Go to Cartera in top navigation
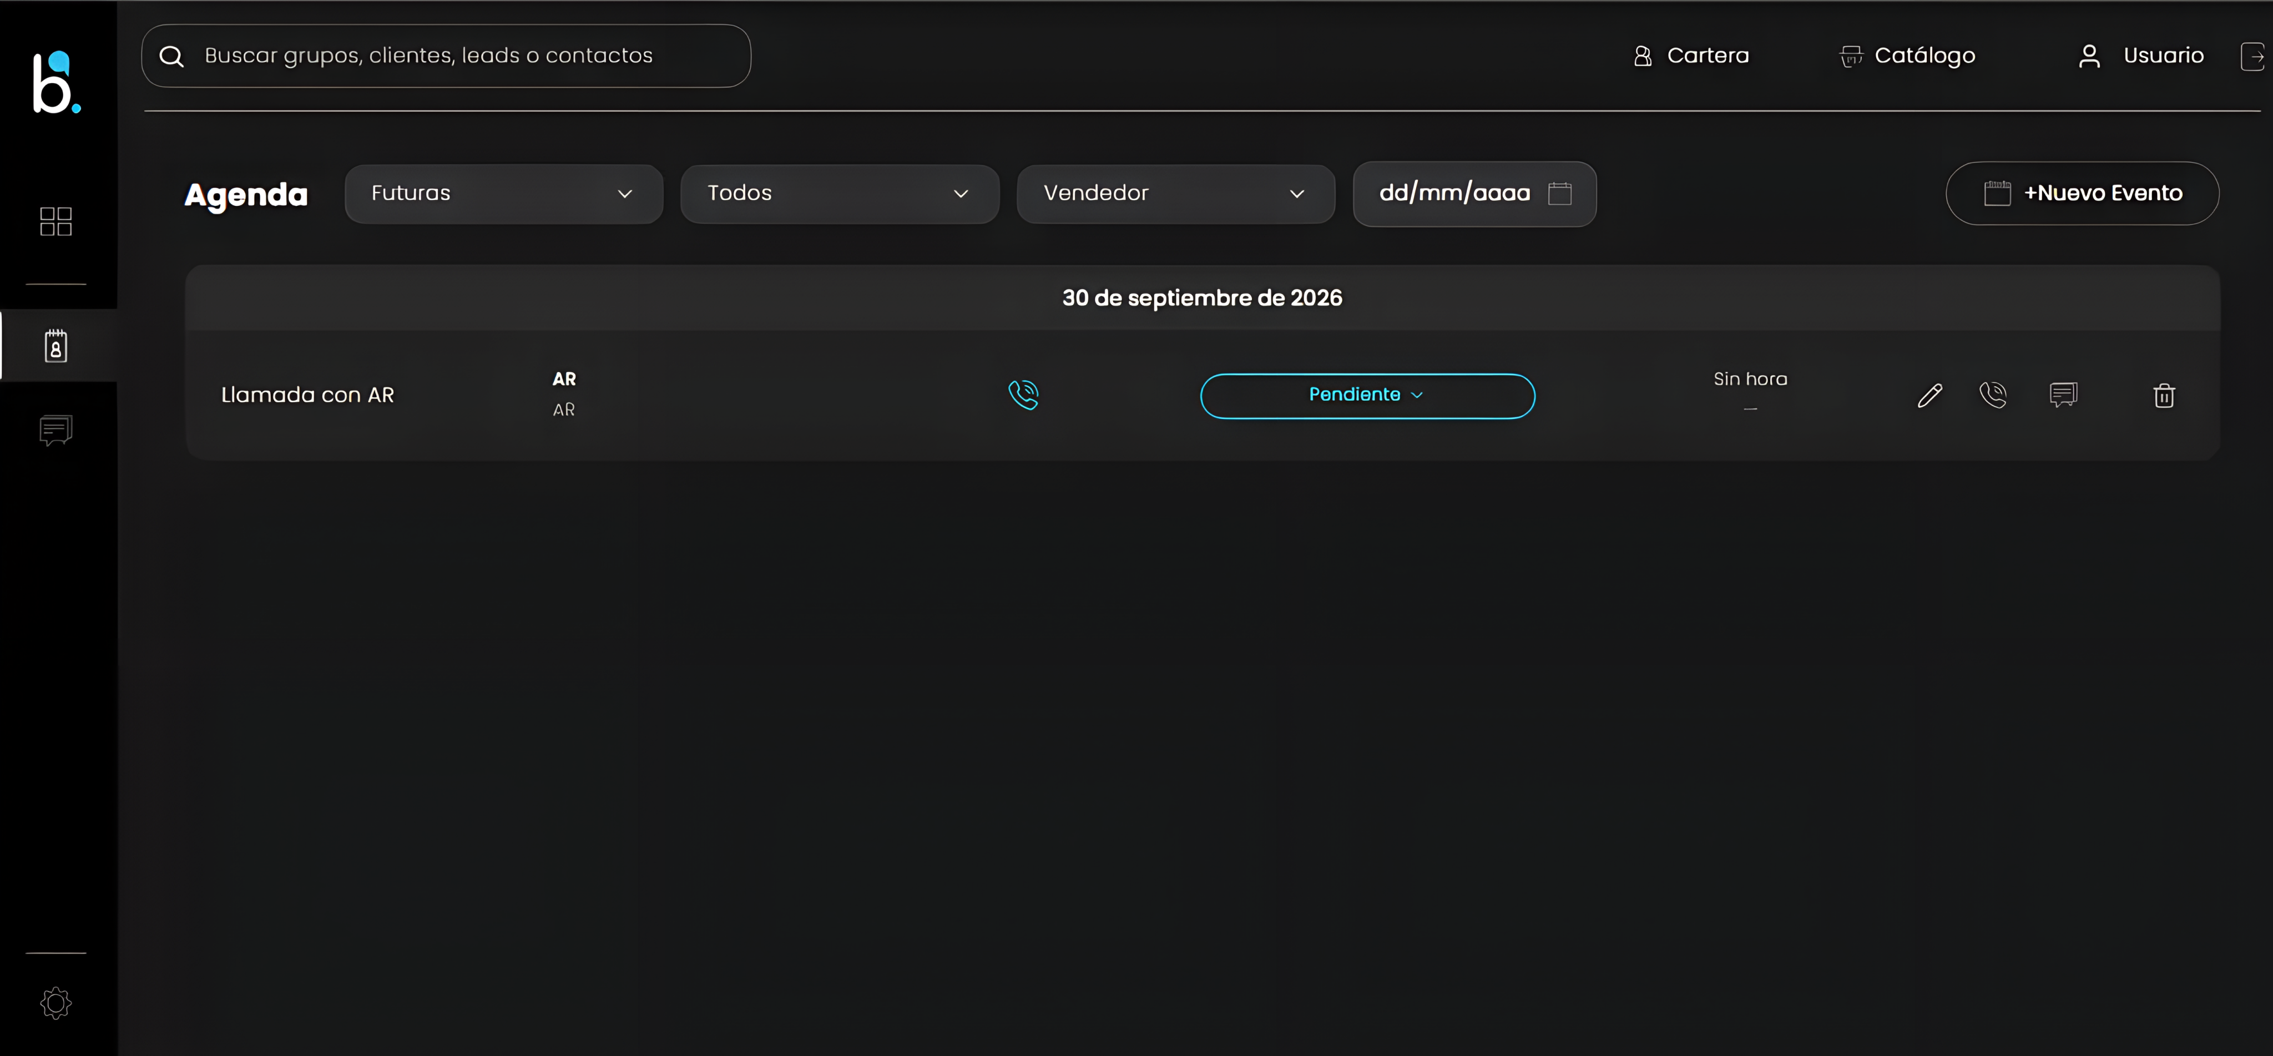The width and height of the screenshot is (2273, 1056). click(1691, 55)
